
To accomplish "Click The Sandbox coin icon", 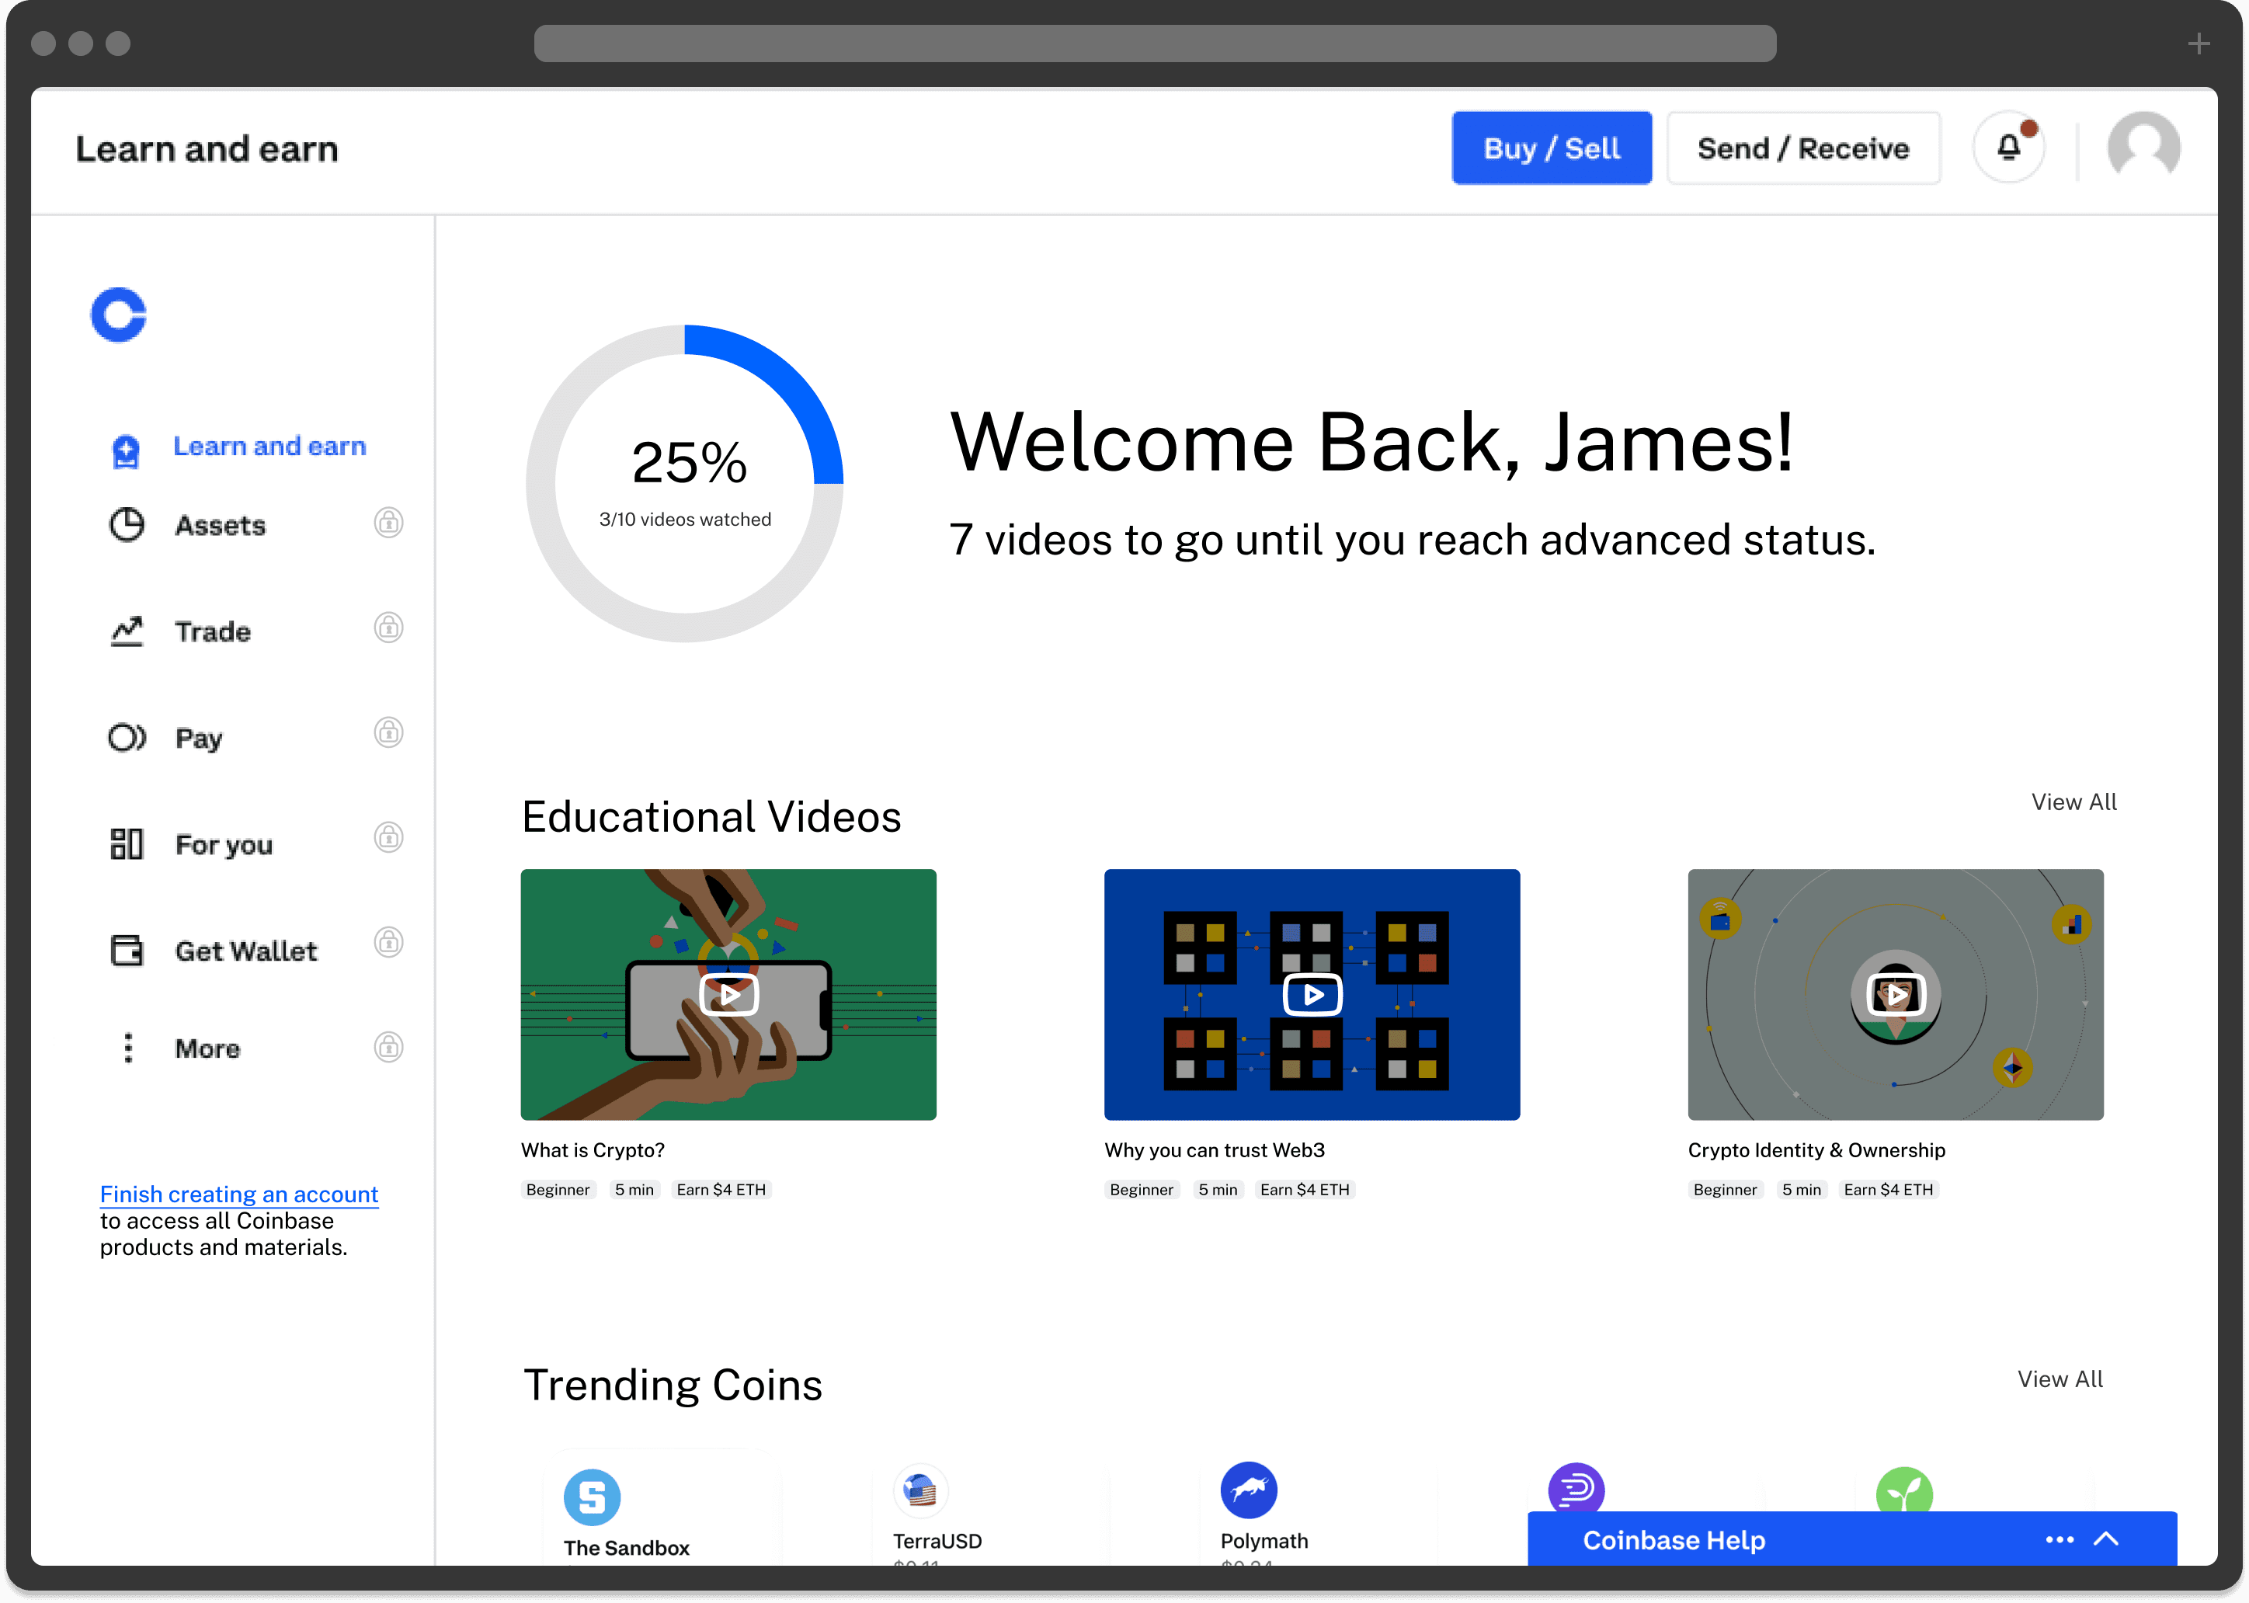I will click(x=592, y=1497).
